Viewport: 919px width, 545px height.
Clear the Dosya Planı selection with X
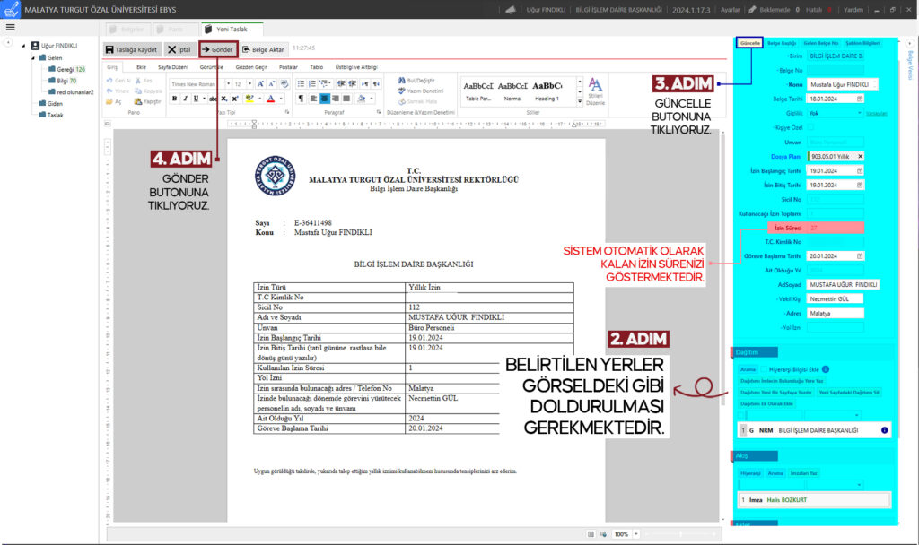tap(860, 156)
